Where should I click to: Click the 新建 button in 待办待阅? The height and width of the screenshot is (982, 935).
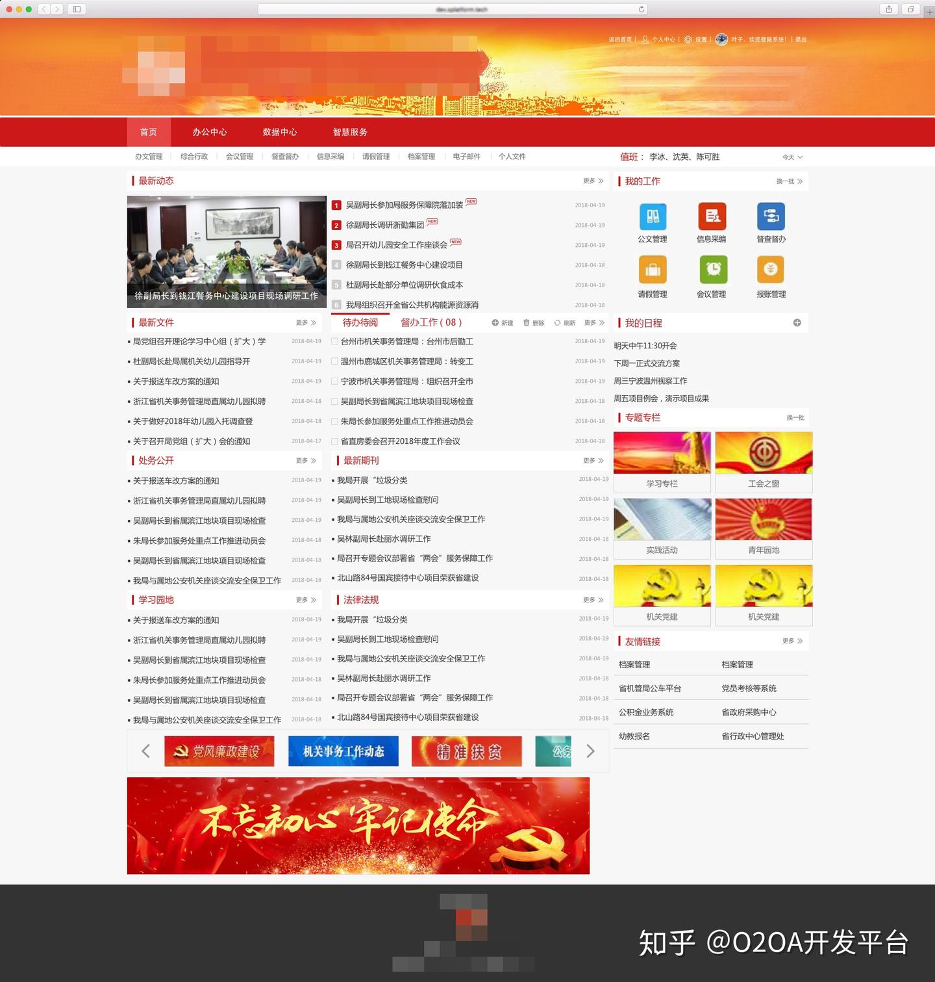pos(503,322)
